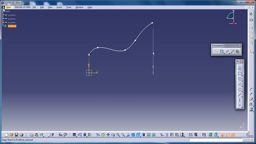This screenshot has height=144, width=256.
Task: Click the Measure Between icon
Action: [190, 135]
